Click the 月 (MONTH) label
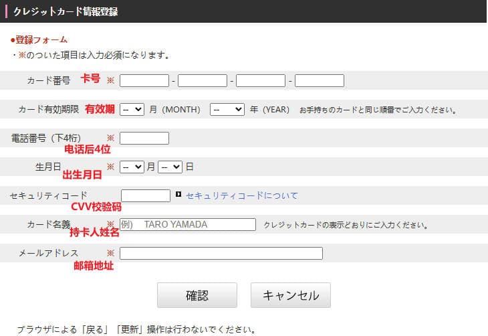 coord(174,110)
